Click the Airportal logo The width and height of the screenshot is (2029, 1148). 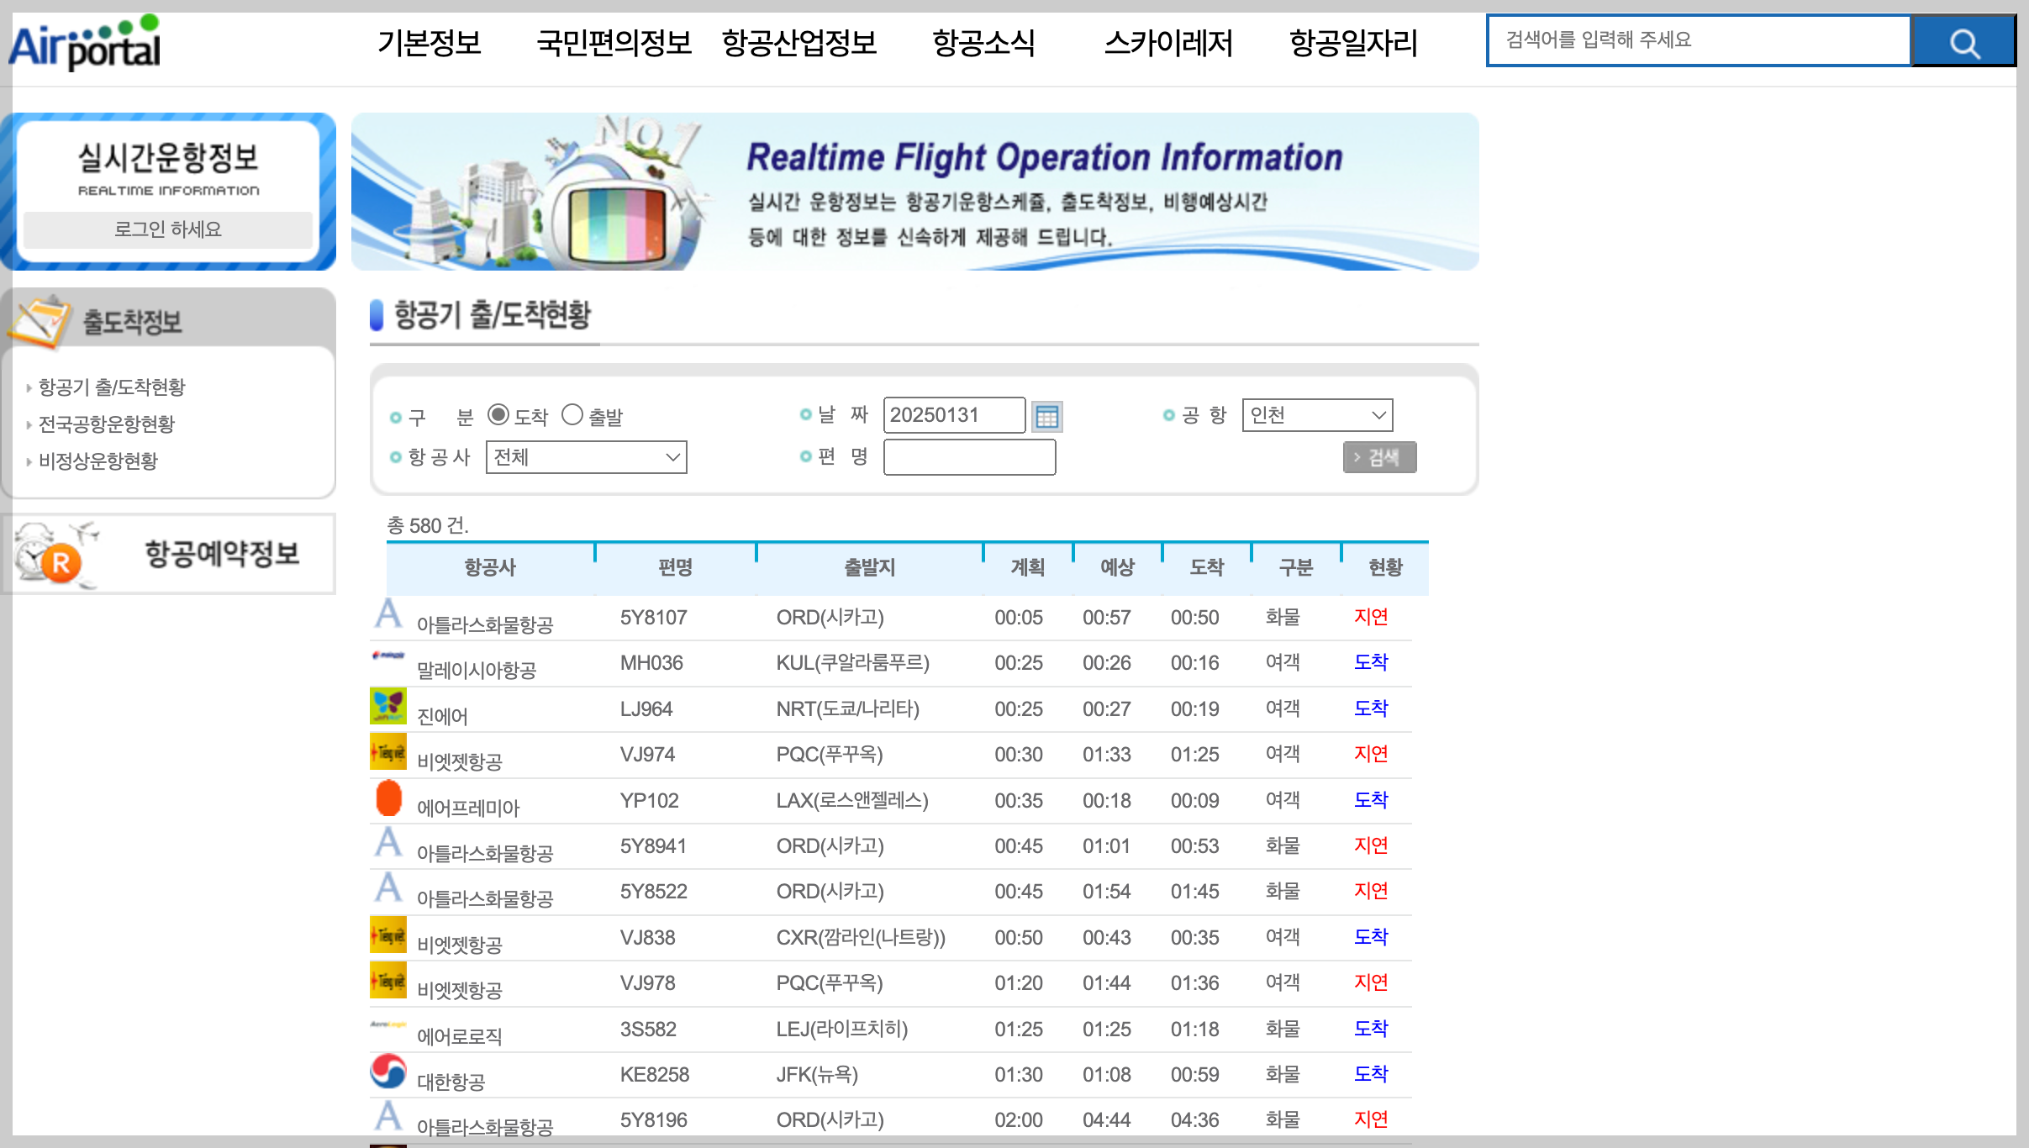(x=84, y=42)
